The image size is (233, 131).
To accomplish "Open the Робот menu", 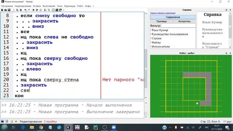I will (80, 6).
